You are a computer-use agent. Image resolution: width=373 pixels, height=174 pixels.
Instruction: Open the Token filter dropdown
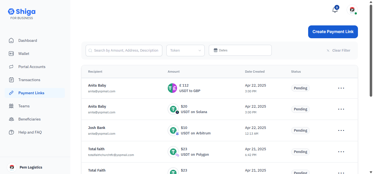click(x=186, y=51)
